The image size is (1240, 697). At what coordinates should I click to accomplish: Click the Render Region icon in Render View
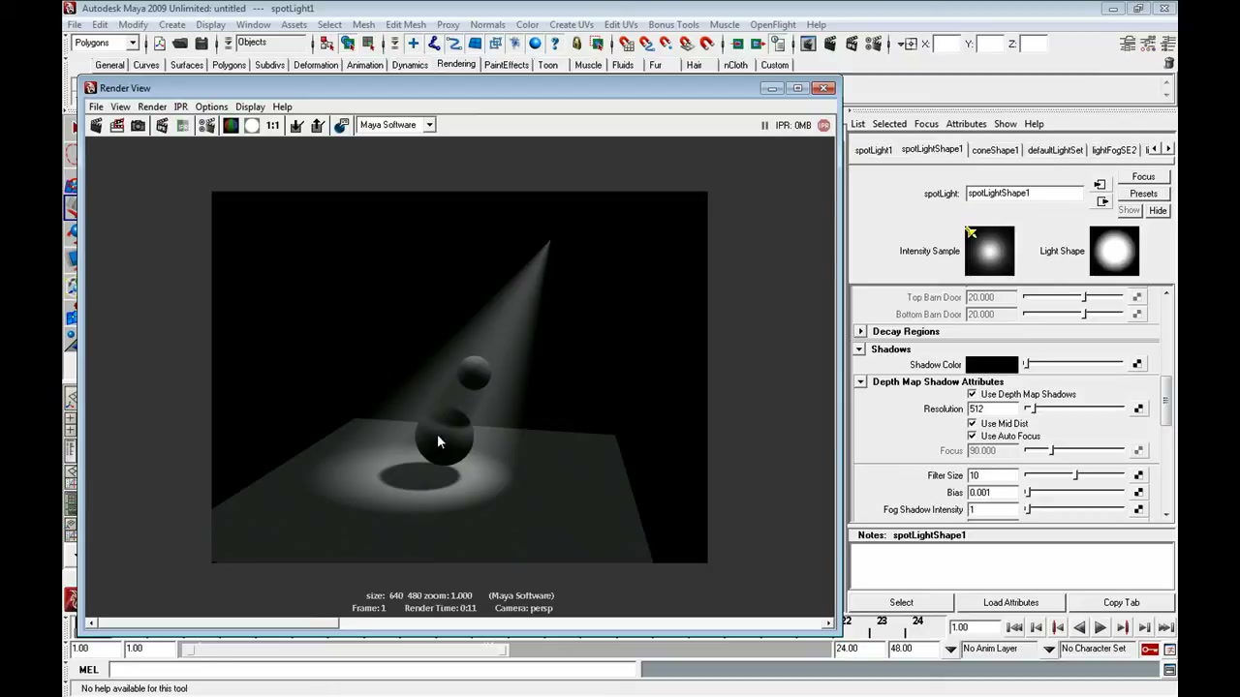click(x=117, y=125)
